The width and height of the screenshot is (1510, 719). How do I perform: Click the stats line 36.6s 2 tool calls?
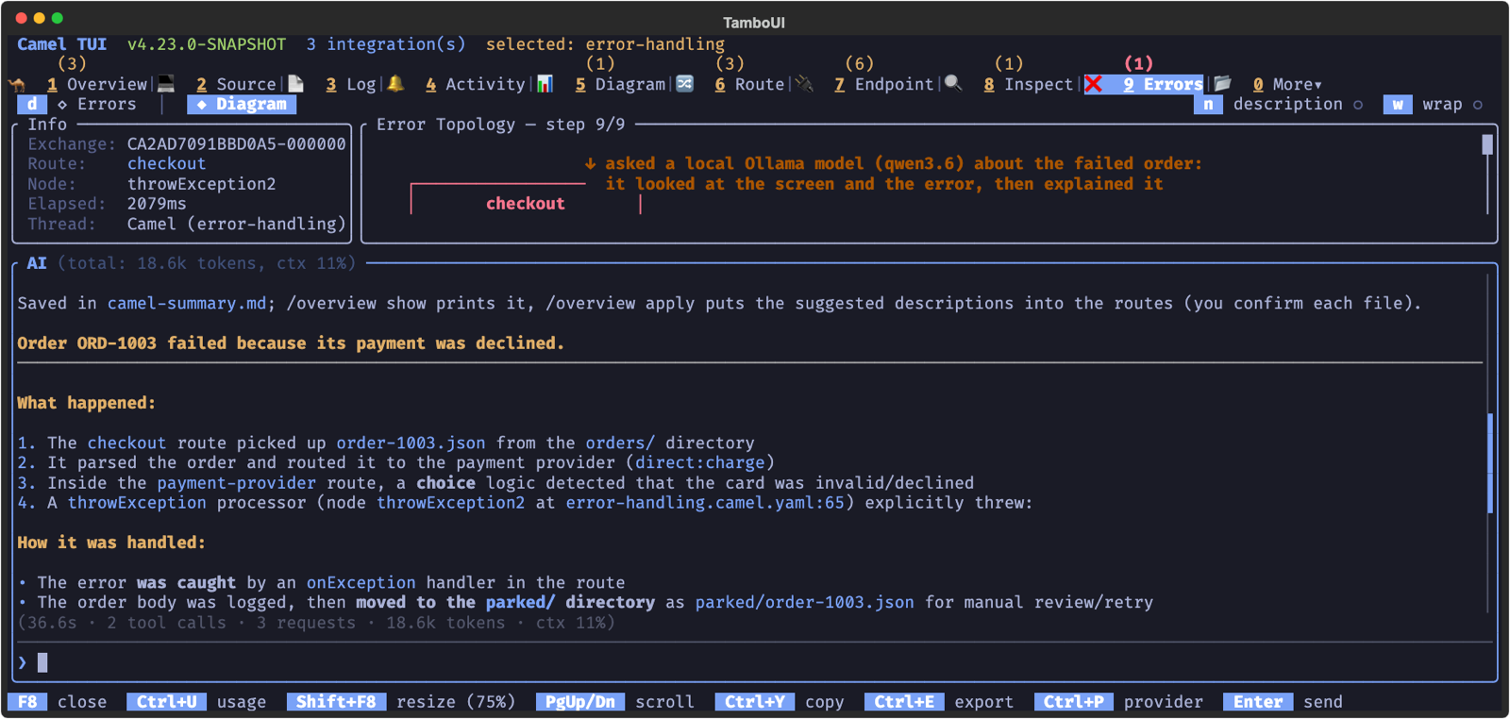pos(316,622)
